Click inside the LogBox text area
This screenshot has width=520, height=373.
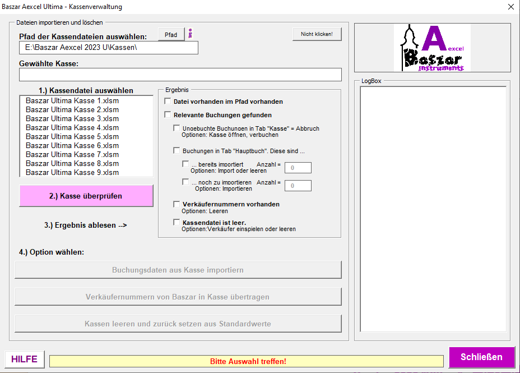coord(433,209)
